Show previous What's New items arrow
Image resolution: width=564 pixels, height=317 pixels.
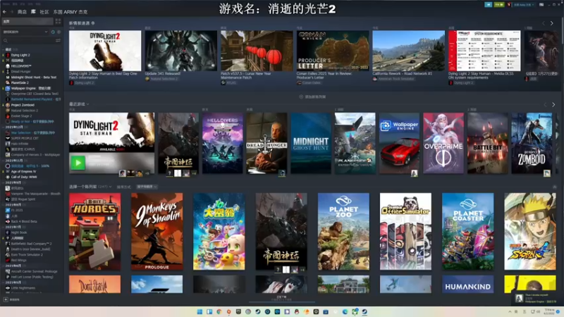(x=544, y=23)
